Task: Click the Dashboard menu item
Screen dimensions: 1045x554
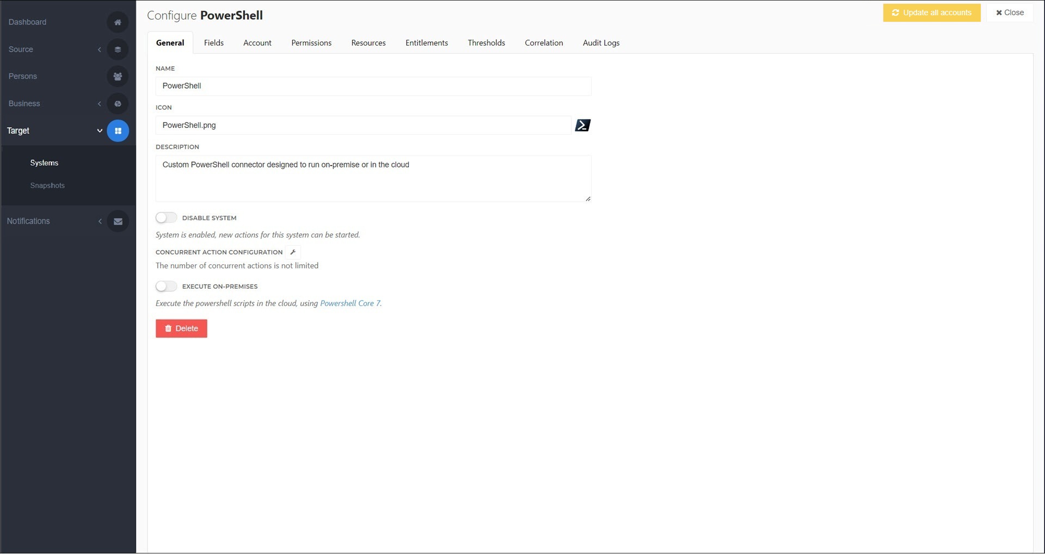Action: [27, 22]
